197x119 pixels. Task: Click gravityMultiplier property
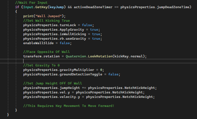pos(77,70)
